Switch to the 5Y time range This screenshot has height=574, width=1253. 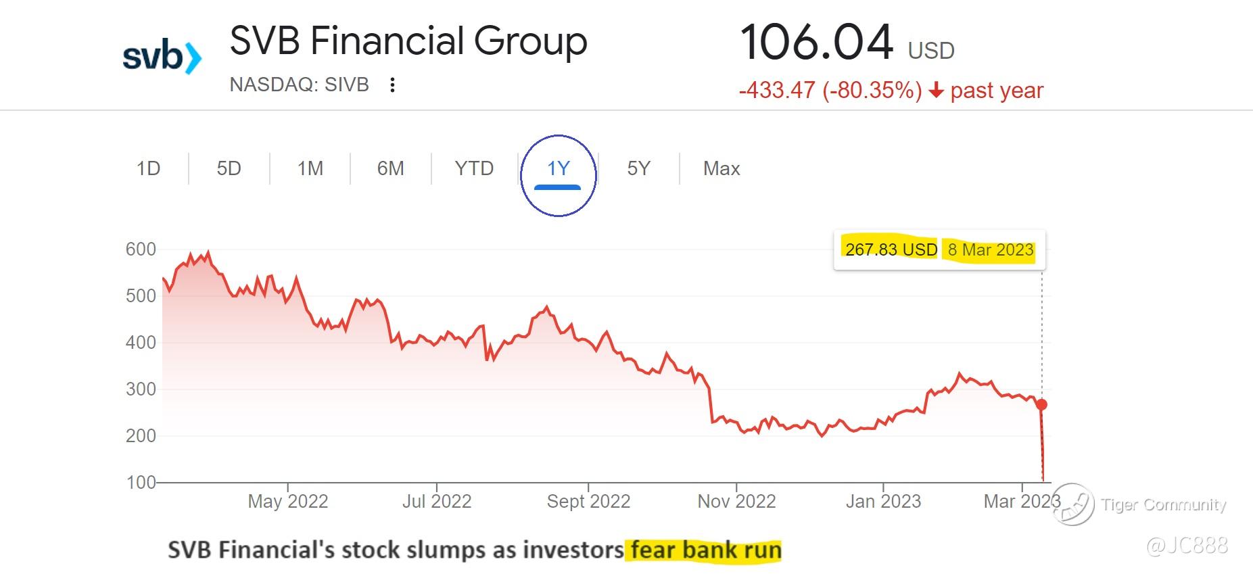[x=638, y=168]
